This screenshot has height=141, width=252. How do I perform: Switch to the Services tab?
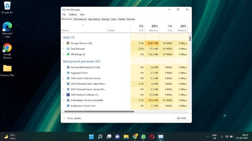click(131, 19)
